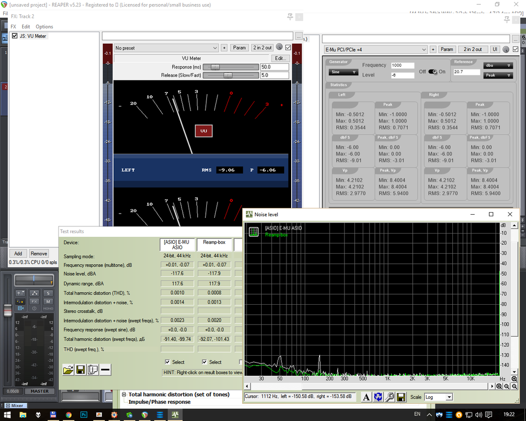Open the Peak reference mode dropdown
Viewport: 526px width, 421px height.
(x=498, y=75)
